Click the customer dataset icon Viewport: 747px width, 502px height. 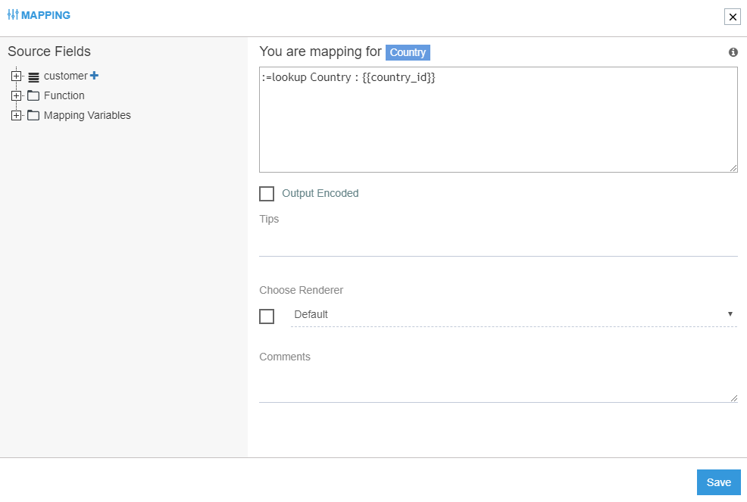[33, 76]
